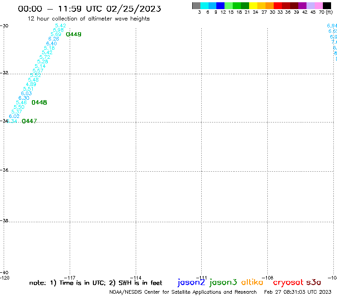This screenshot has height=296, width=337.
Task: Click the wave height value '5.14'
Action: [x=40, y=66]
